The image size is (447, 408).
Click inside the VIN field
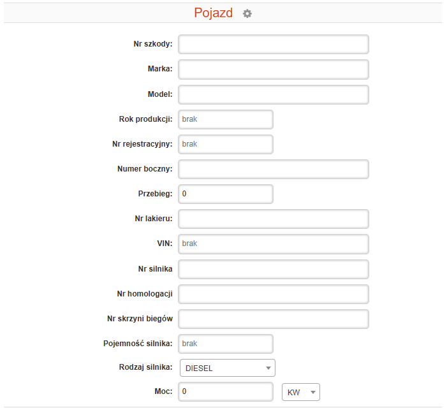click(273, 244)
